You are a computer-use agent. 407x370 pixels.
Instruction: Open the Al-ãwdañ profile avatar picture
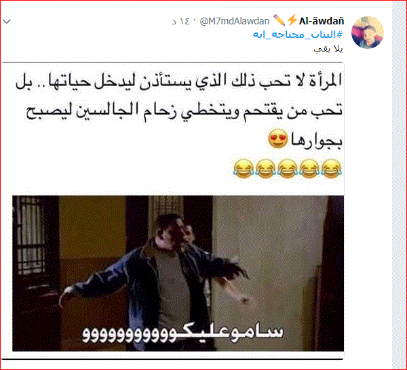pos(367,33)
